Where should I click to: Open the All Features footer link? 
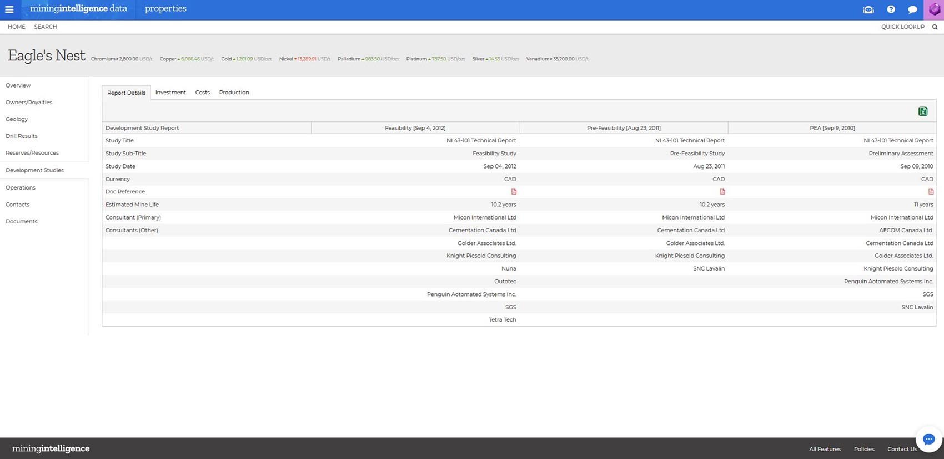point(825,449)
